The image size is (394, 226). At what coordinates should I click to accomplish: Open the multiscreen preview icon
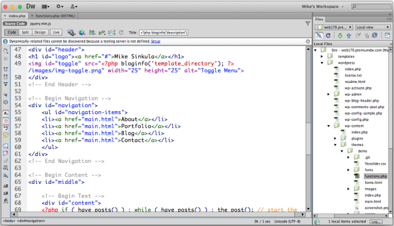click(72, 32)
